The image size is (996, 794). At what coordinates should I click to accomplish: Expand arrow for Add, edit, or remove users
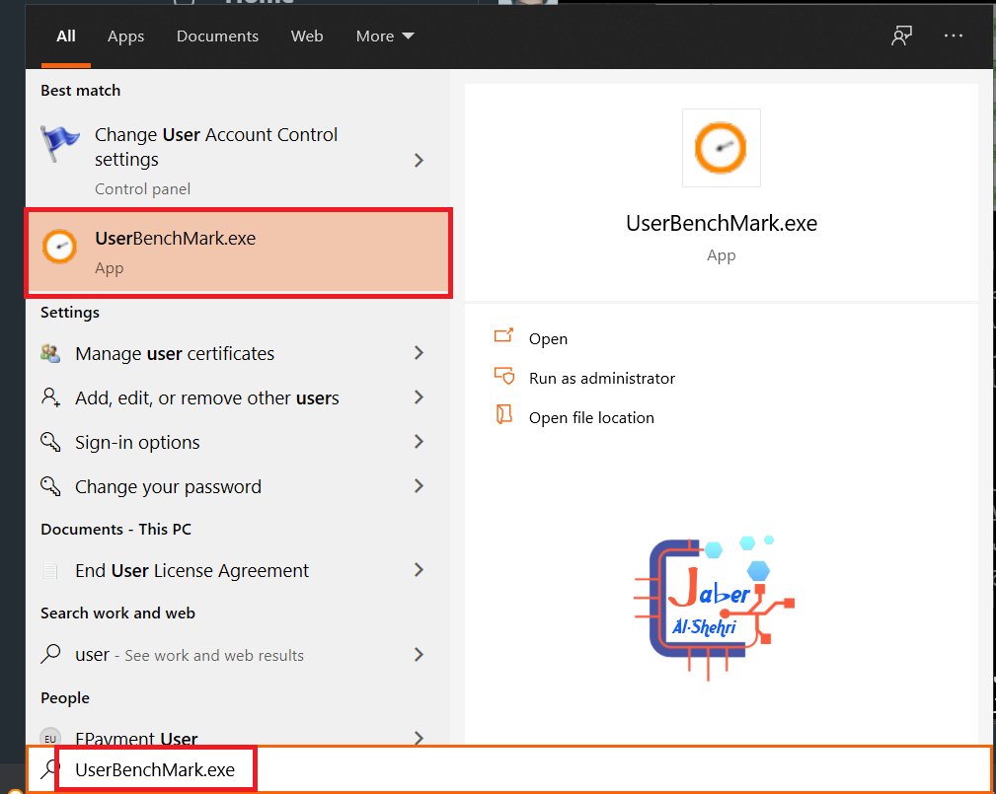tap(419, 397)
